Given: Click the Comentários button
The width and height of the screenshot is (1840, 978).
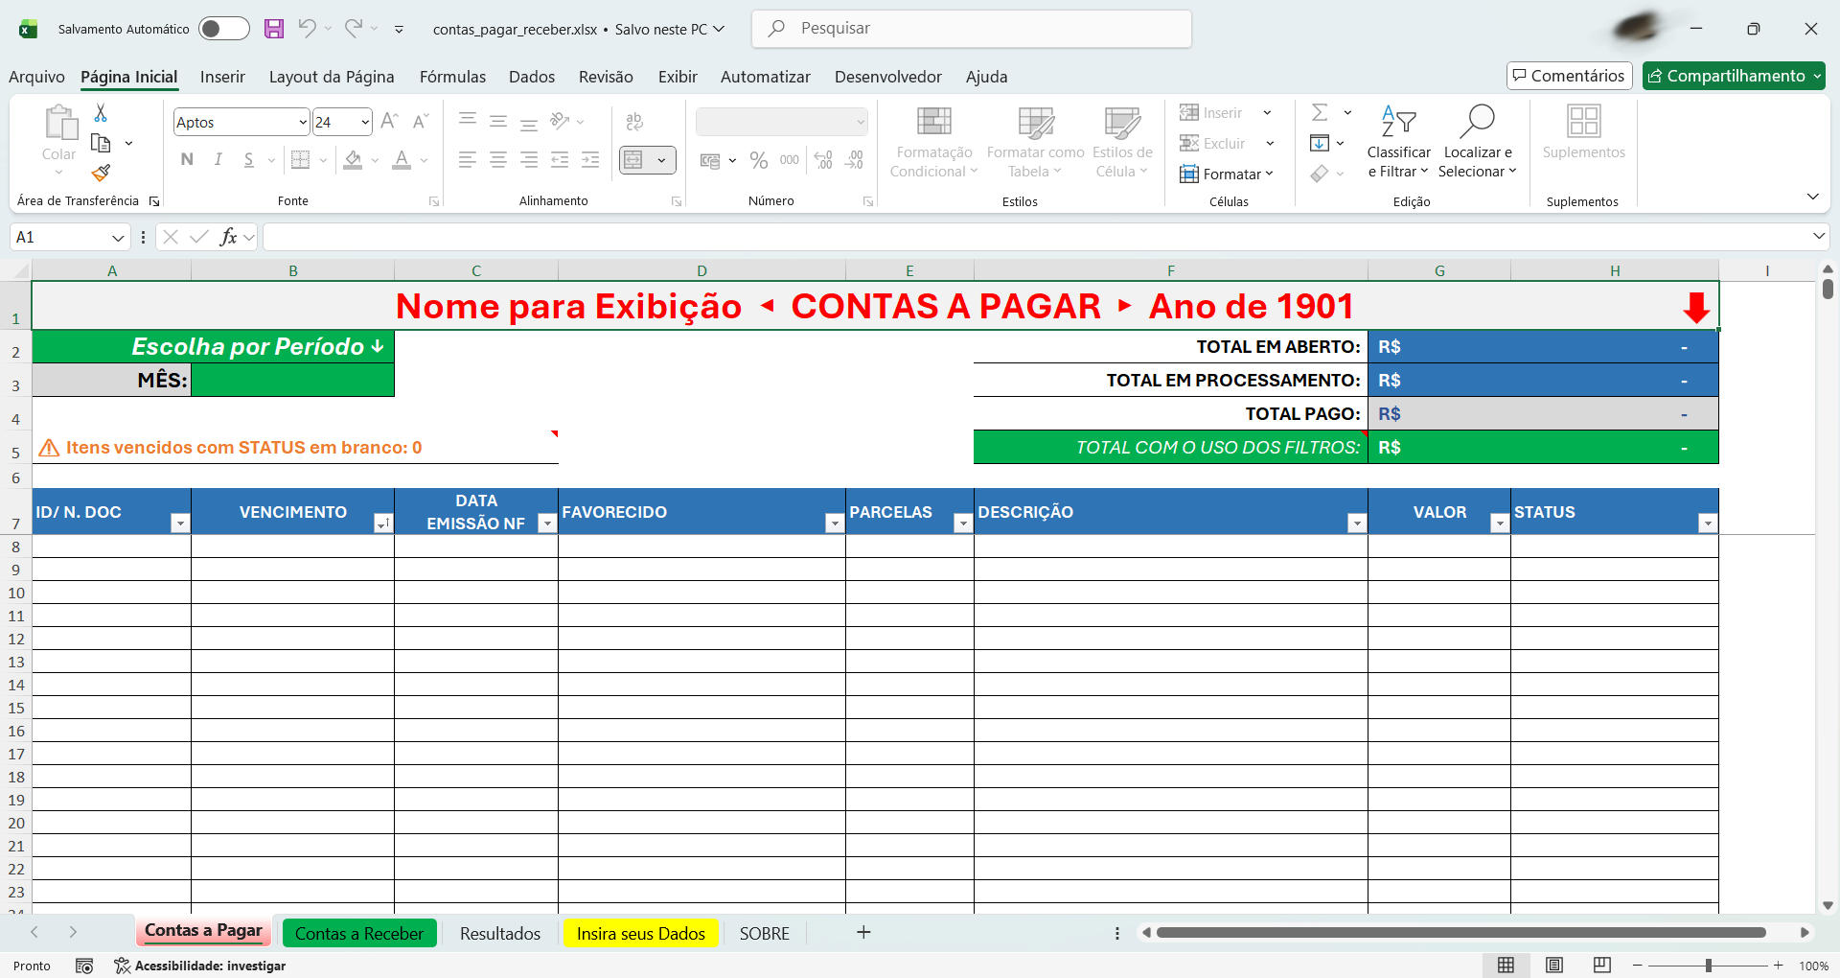Looking at the screenshot, I should [x=1569, y=76].
